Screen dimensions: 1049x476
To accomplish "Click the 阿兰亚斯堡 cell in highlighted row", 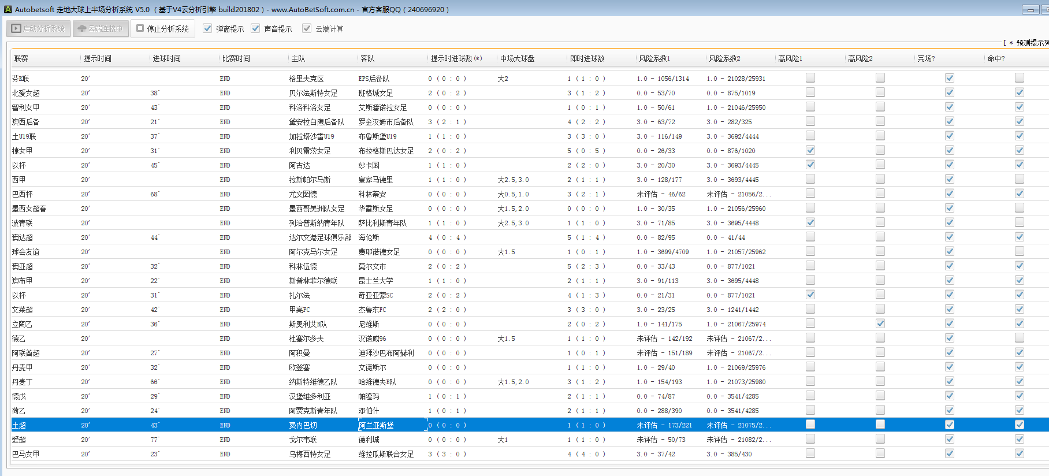I will 376,425.
